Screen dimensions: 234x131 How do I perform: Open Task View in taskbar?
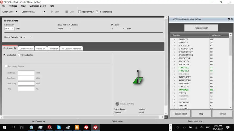tap(22, 127)
